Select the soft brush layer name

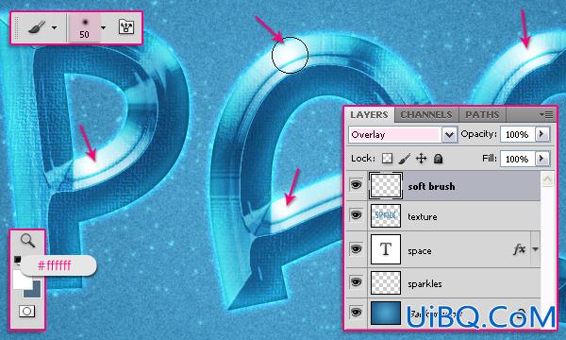click(431, 186)
